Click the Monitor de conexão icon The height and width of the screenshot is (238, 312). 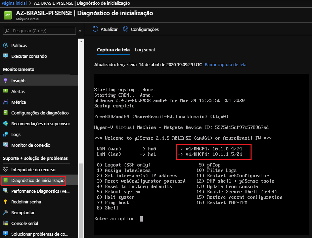click(x=6, y=145)
